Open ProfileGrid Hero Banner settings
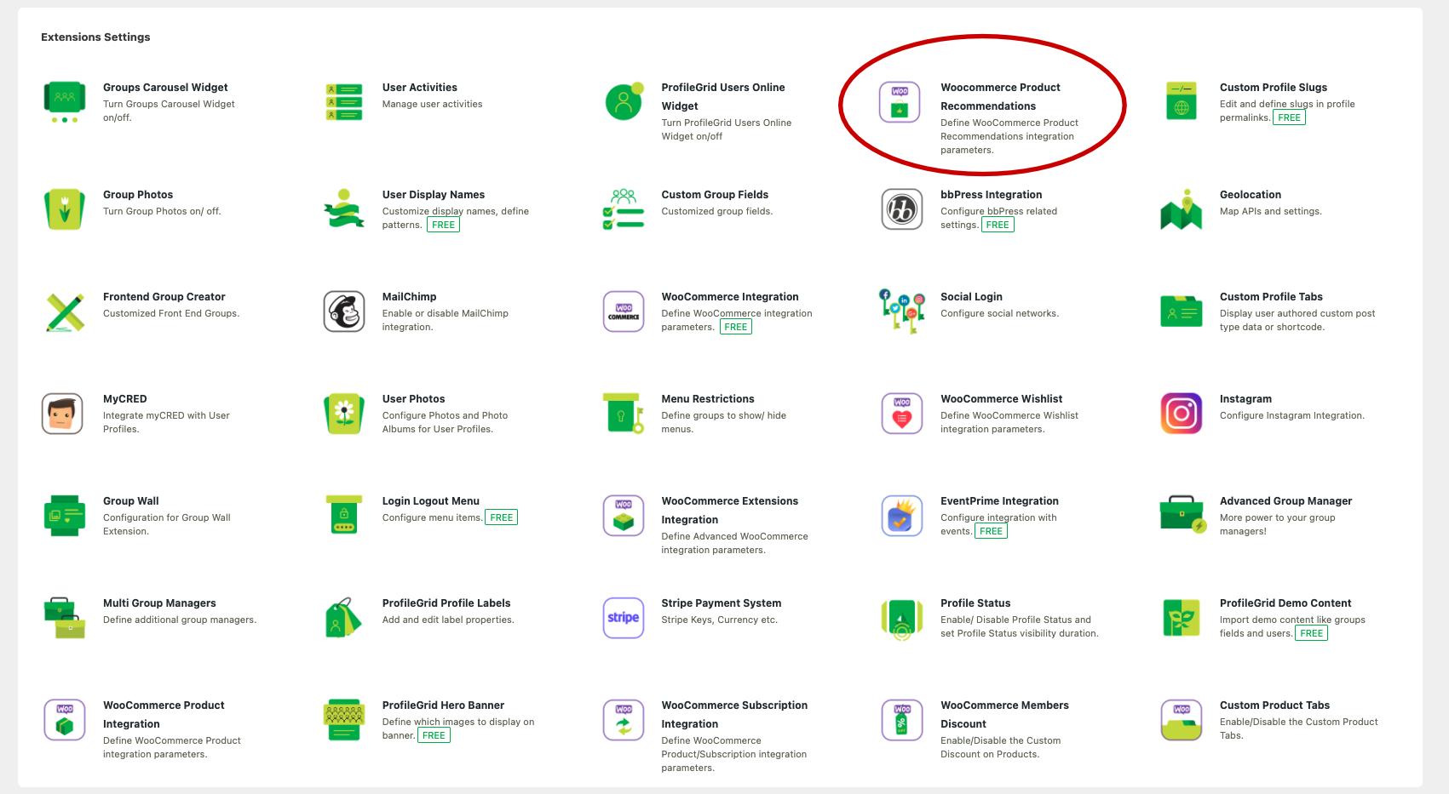 [443, 705]
